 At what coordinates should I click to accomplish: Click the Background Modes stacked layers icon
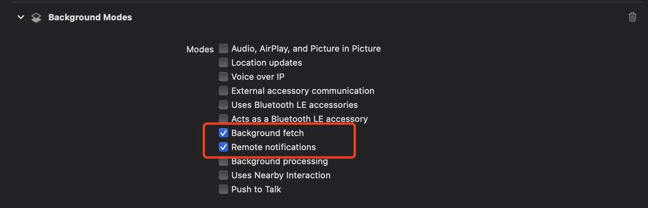pos(36,18)
